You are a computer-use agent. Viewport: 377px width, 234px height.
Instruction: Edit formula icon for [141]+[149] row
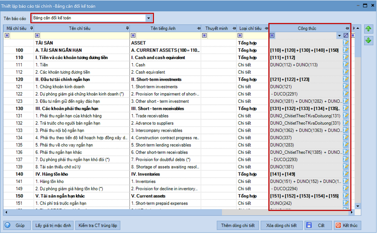tap(346, 174)
